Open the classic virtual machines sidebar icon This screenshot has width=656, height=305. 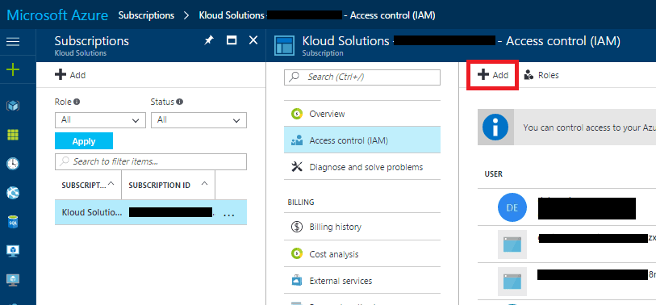pyautogui.click(x=14, y=279)
